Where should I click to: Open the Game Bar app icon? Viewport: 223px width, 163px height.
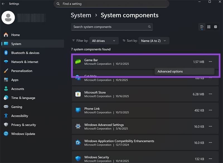(x=78, y=62)
